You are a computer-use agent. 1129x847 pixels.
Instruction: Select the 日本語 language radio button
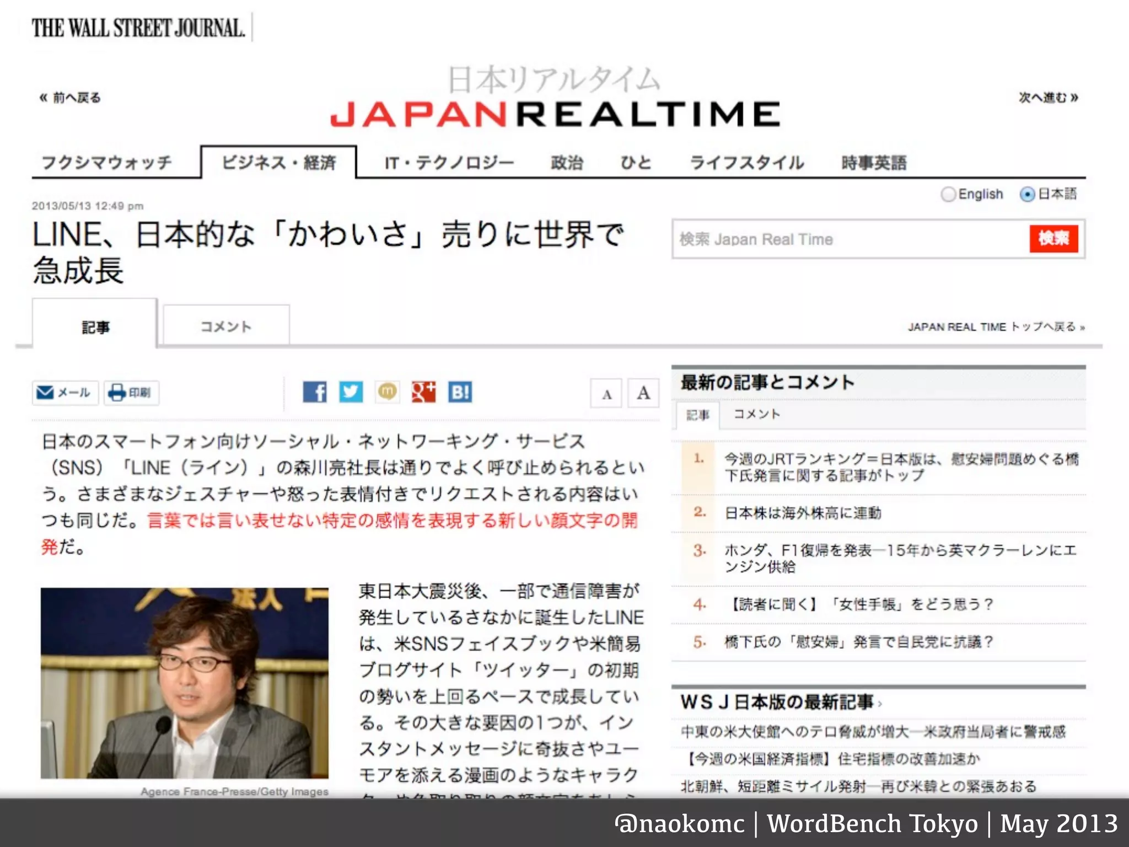(x=1027, y=194)
